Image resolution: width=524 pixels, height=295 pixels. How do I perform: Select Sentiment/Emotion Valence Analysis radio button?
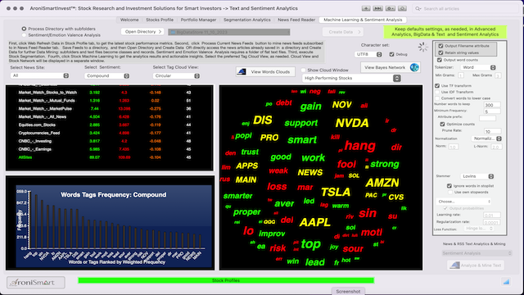24,34
